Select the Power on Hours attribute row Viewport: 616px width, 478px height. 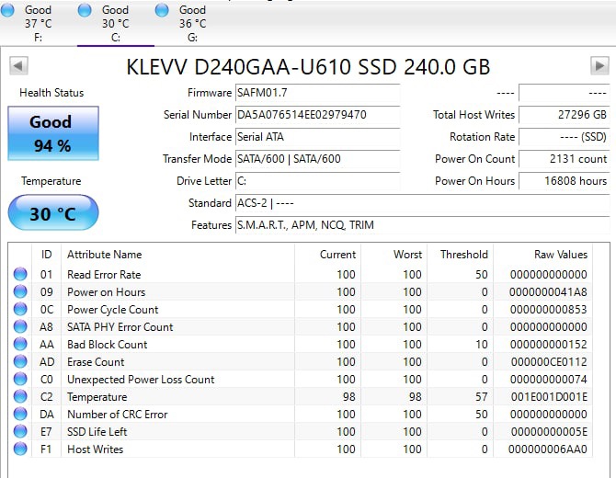pos(301,291)
